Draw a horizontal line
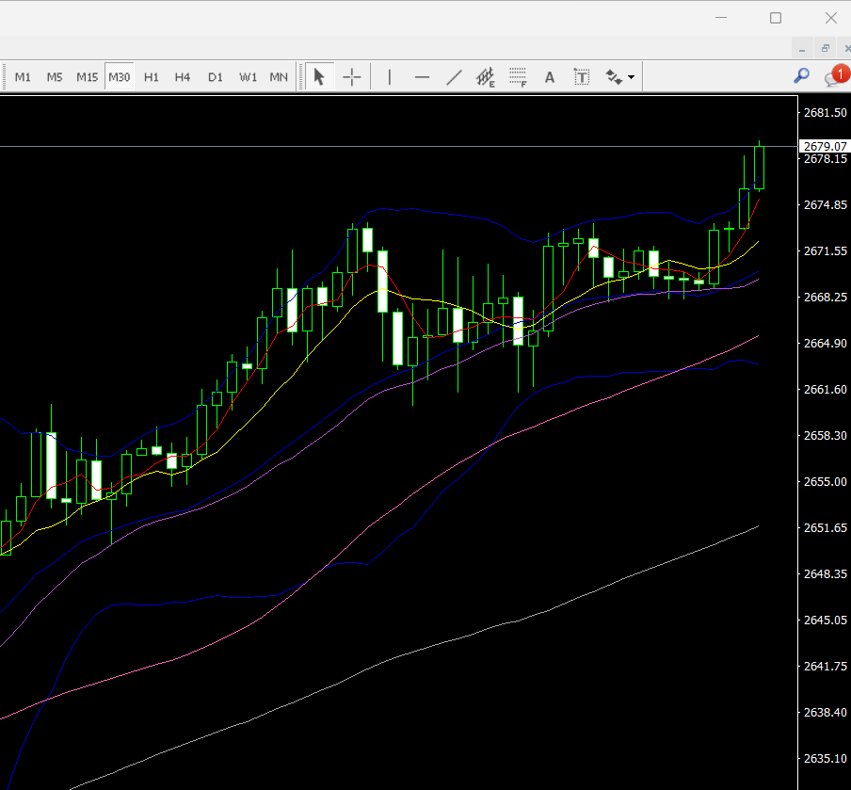The image size is (851, 790). pyautogui.click(x=422, y=77)
